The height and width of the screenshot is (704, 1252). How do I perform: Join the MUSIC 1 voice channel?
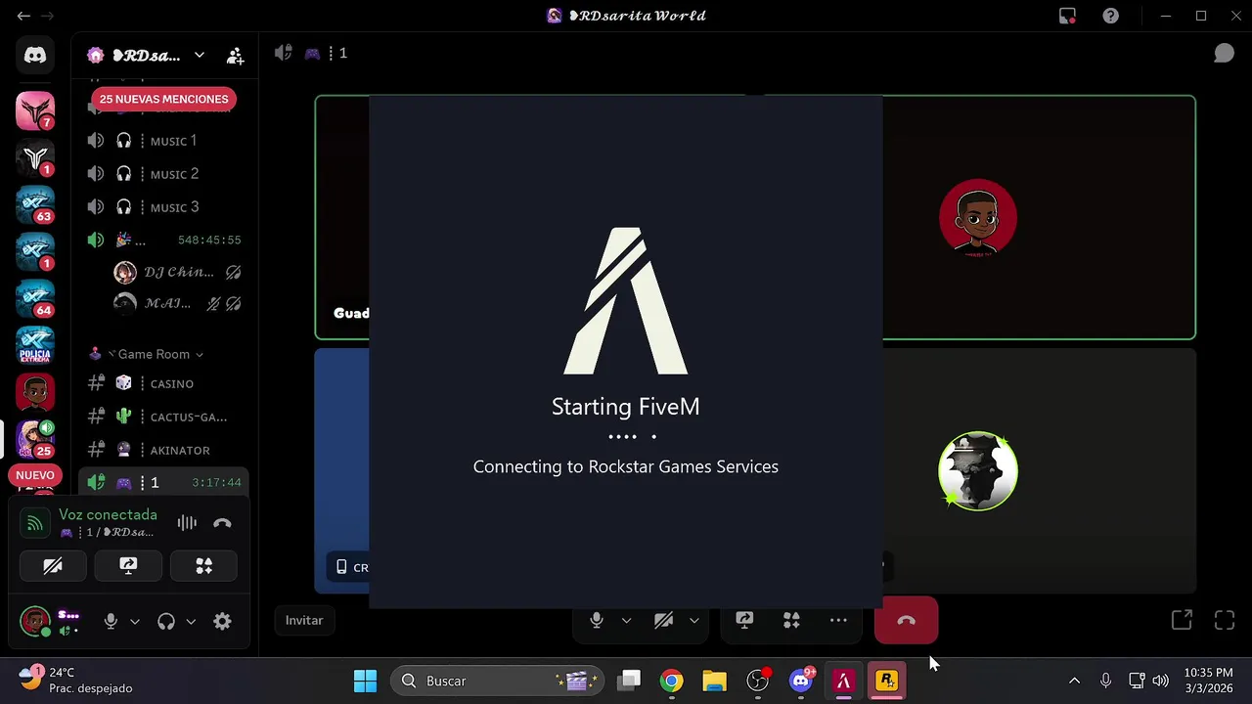pyautogui.click(x=163, y=141)
